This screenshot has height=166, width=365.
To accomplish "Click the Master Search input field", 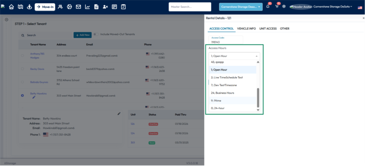I will 190,7.
